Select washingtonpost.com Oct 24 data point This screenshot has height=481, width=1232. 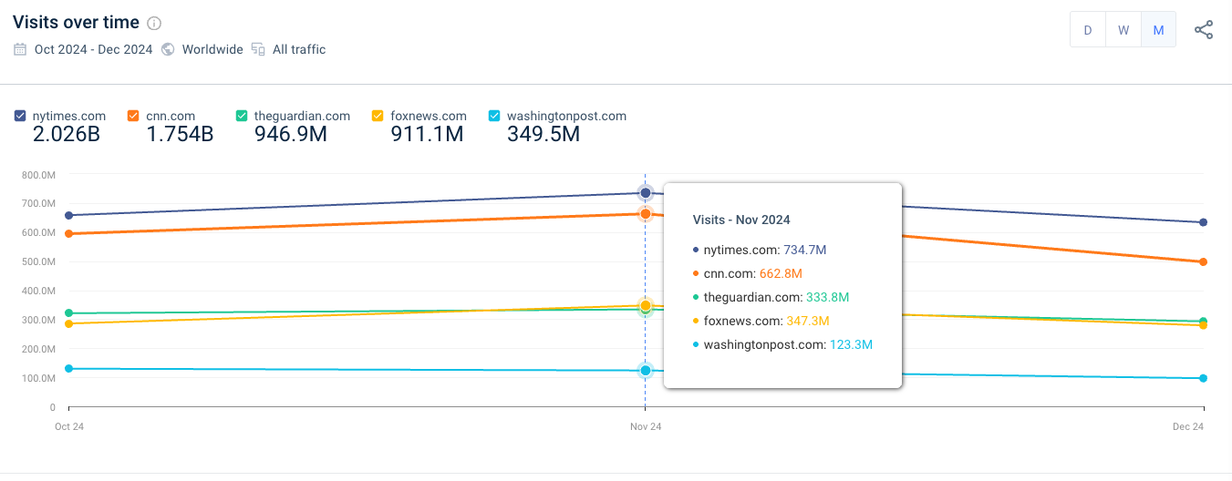[x=68, y=369]
